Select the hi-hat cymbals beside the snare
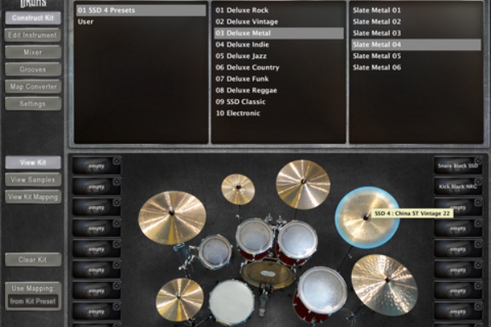 coord(179,300)
